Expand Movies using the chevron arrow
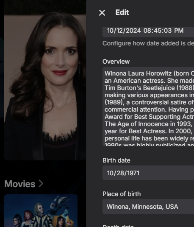This screenshot has width=194, height=227. [x=41, y=184]
